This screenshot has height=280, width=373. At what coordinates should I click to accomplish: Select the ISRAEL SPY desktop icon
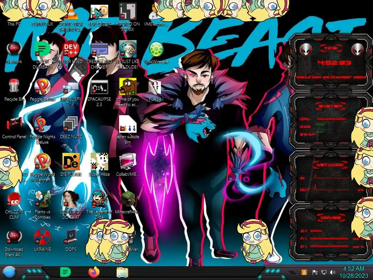point(71,88)
